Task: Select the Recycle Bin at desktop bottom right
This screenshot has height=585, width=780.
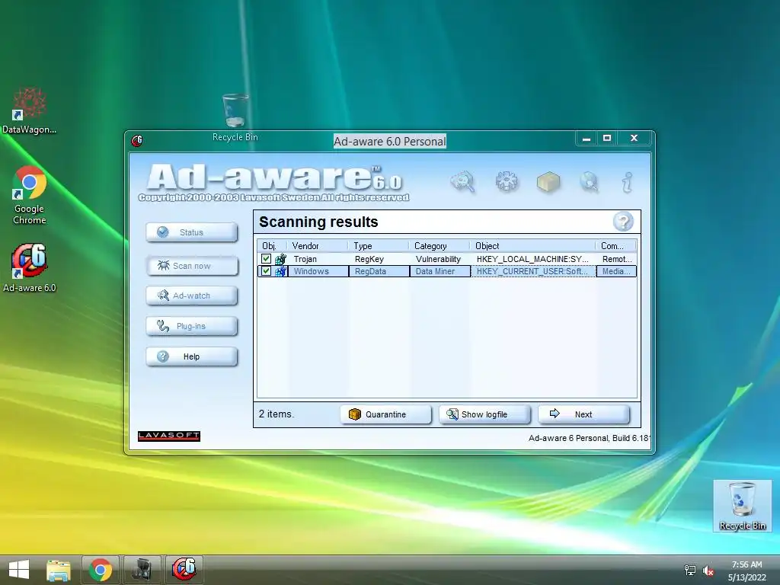Action: coord(742,506)
